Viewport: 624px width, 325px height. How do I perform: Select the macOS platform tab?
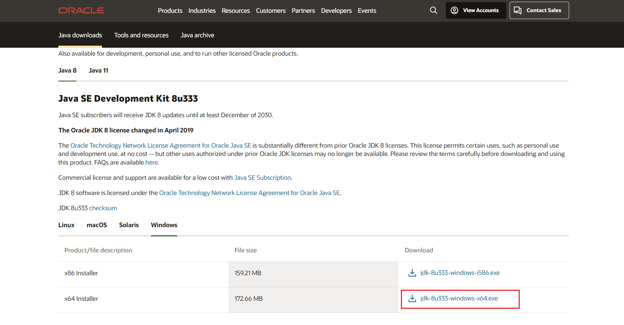(97, 225)
